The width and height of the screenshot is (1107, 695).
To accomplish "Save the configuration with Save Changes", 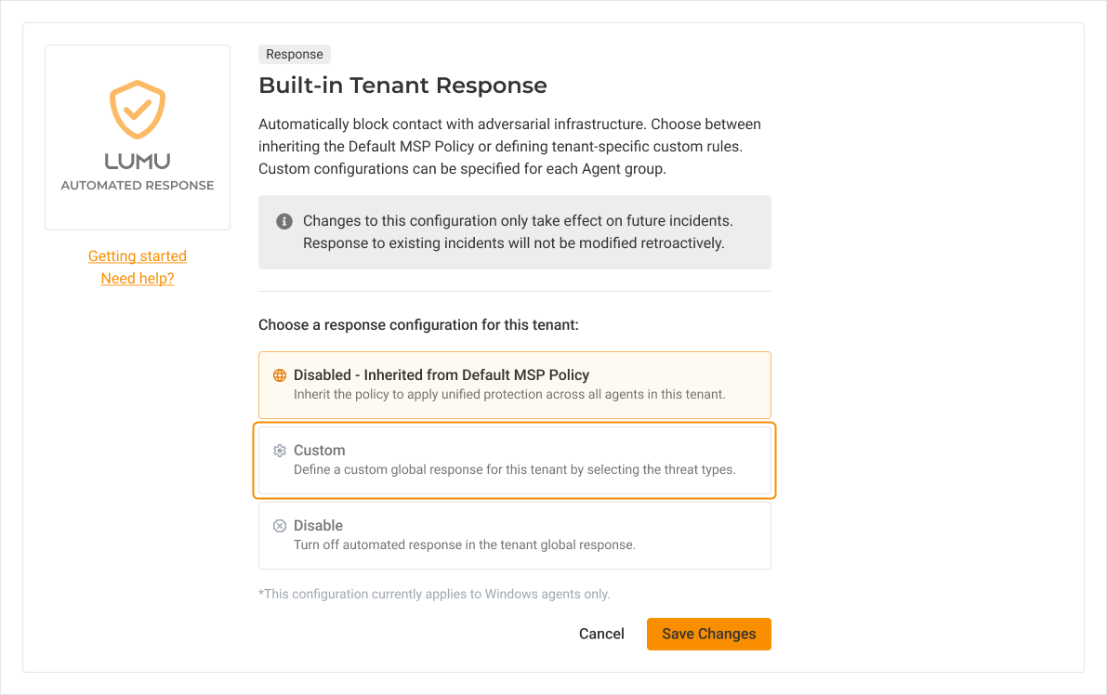I will coord(708,634).
